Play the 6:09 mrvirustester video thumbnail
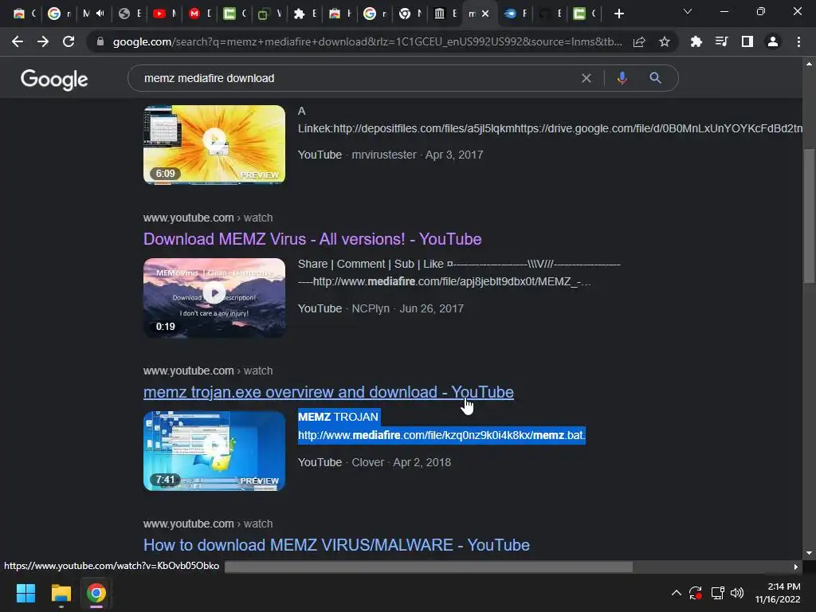This screenshot has height=612, width=816. click(214, 145)
